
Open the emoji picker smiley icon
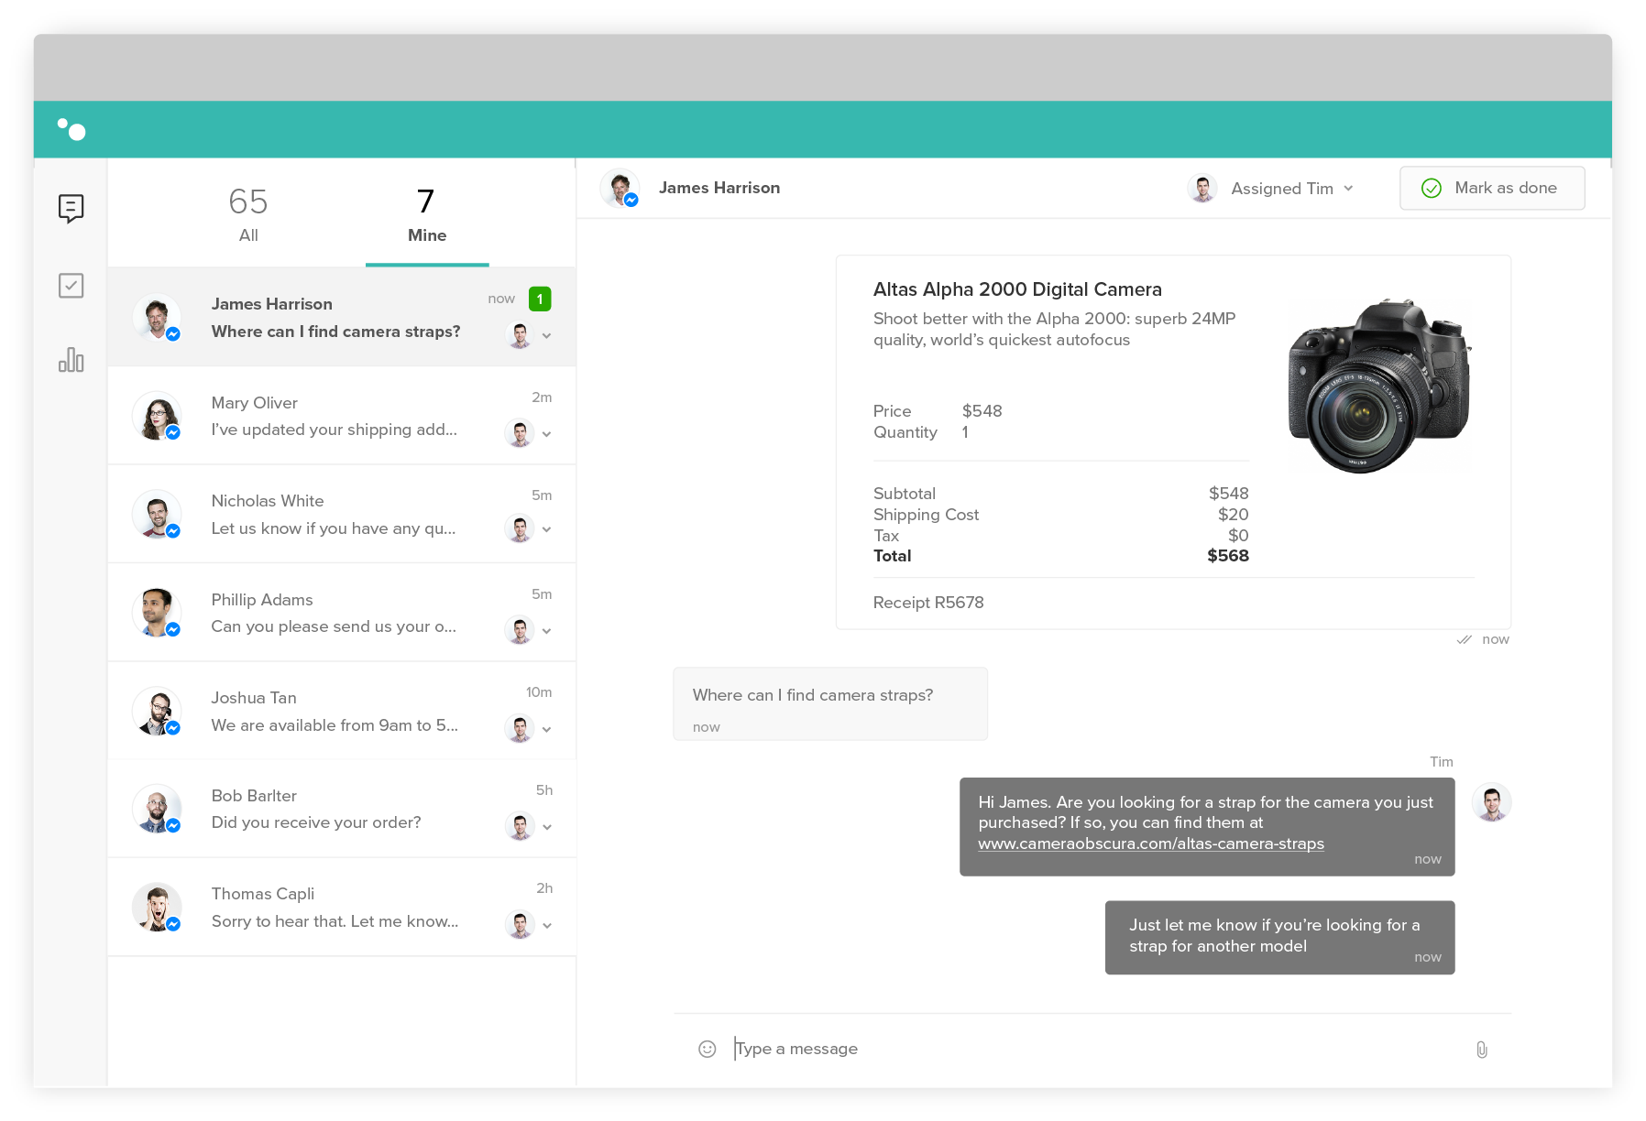click(707, 1049)
